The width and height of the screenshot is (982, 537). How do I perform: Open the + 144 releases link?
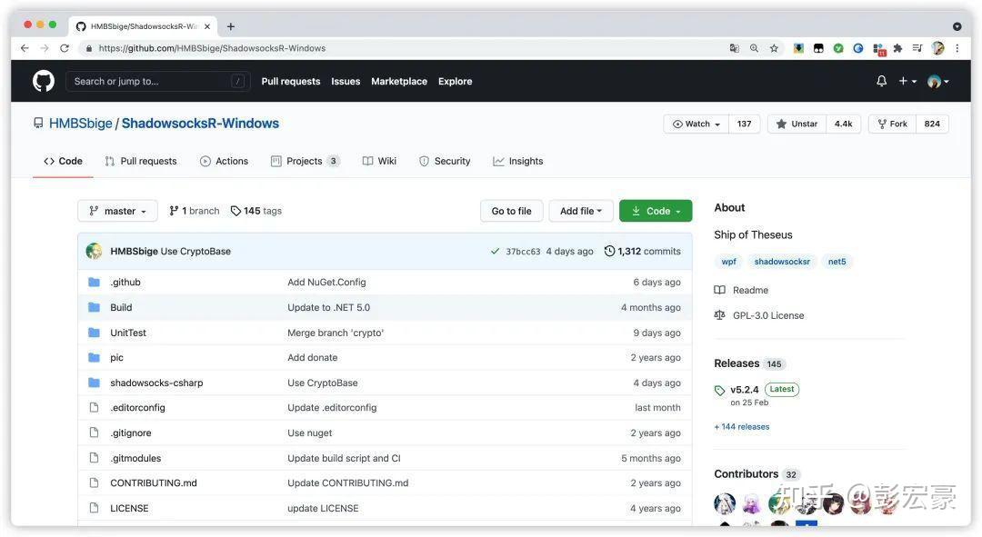pos(742,426)
